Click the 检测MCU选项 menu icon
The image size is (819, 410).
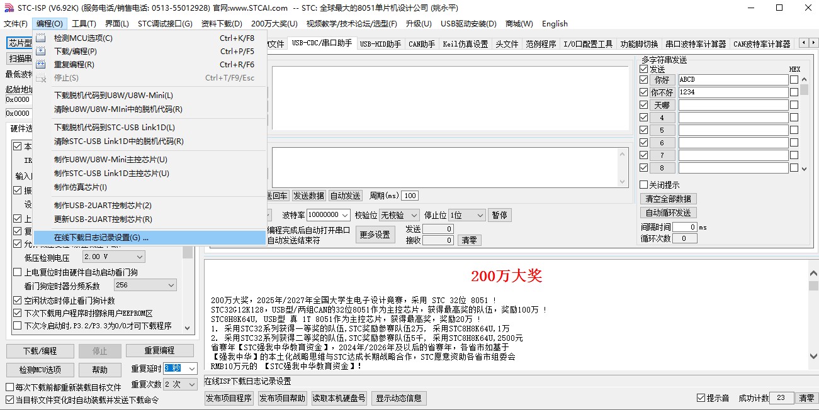point(41,38)
